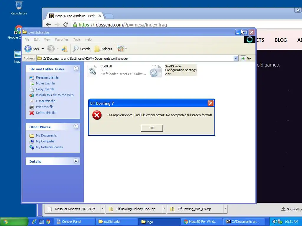302x226 pixels.
Task: Switch to Mesa3D Chrome taskbar button
Action: click(201, 222)
